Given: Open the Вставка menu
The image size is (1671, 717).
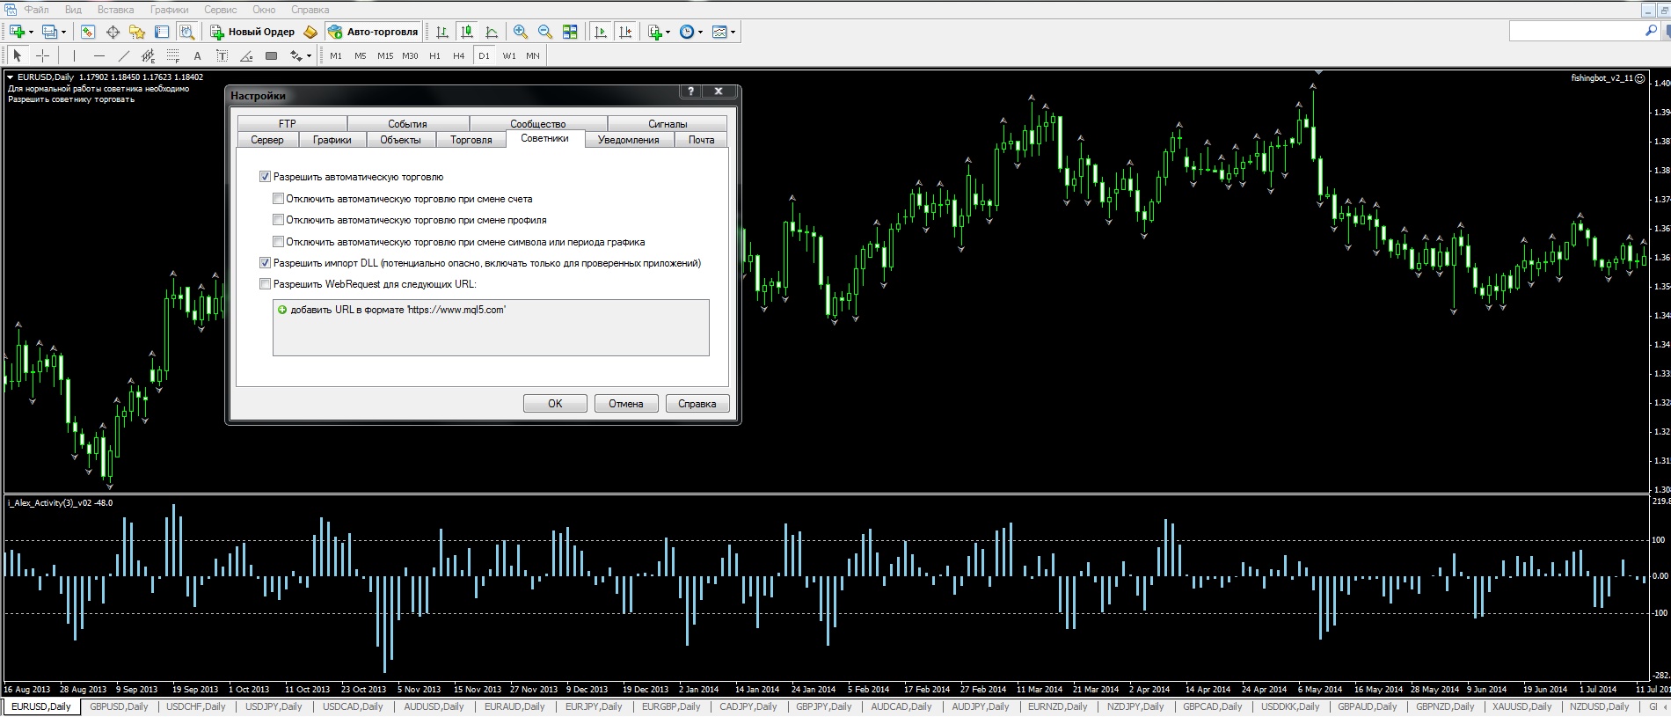Looking at the screenshot, I should tap(115, 10).
